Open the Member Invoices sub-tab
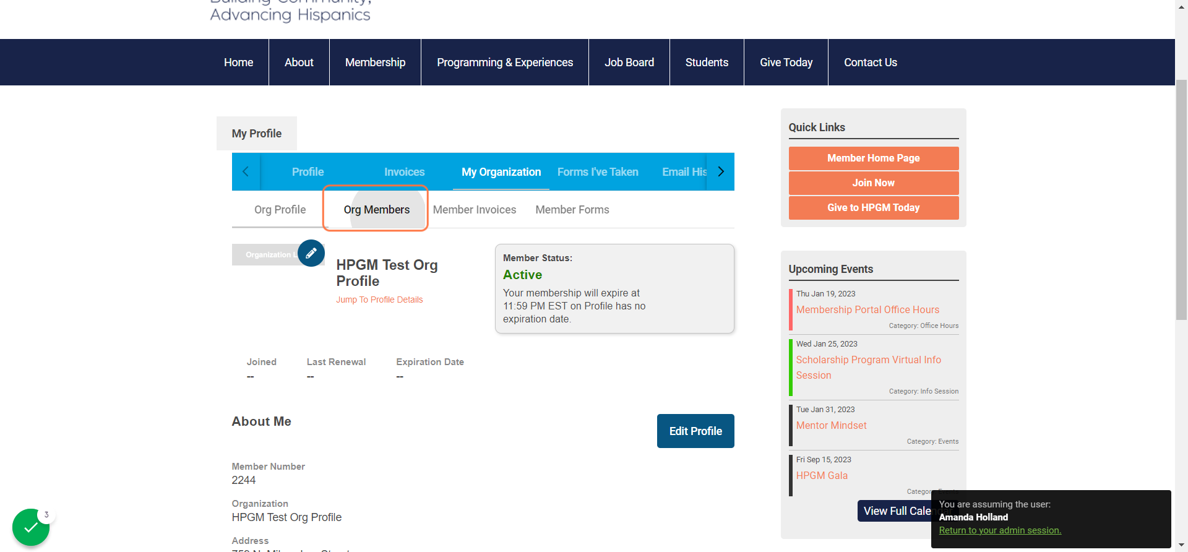This screenshot has width=1188, height=552. (475, 210)
